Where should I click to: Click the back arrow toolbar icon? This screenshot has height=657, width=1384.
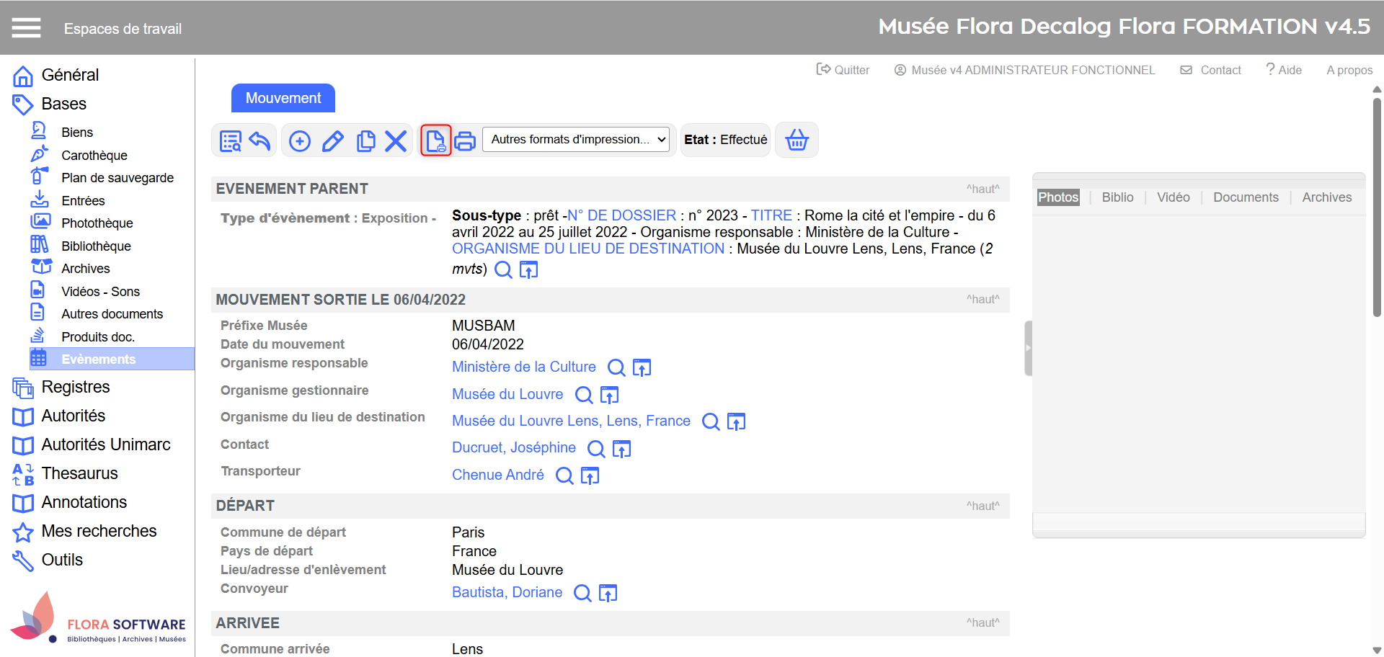(259, 140)
